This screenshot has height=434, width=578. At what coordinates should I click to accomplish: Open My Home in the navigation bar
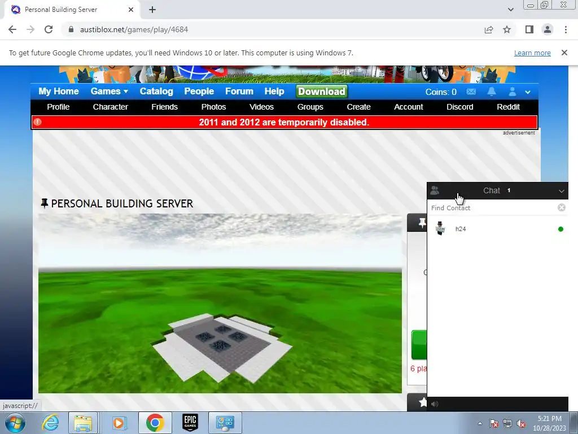(59, 91)
